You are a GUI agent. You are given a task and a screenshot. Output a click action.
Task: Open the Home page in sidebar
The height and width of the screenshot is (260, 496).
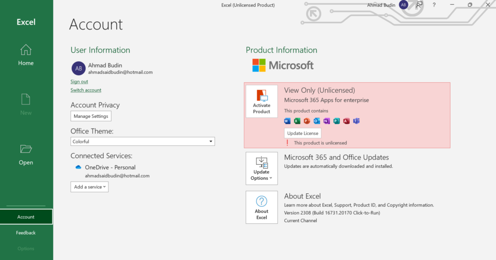tap(26, 55)
